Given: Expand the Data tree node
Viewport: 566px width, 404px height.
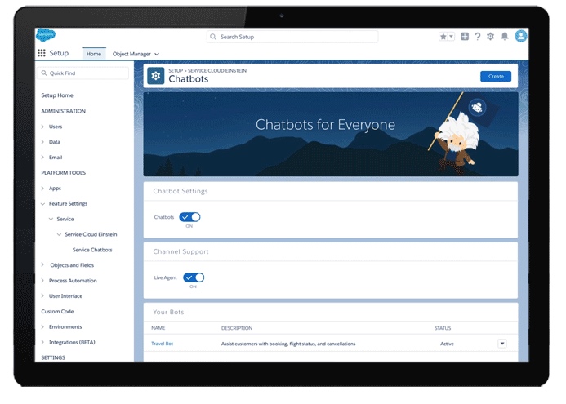Looking at the screenshot, I should pos(42,142).
